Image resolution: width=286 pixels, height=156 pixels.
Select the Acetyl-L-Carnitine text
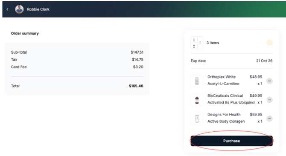(x=223, y=84)
